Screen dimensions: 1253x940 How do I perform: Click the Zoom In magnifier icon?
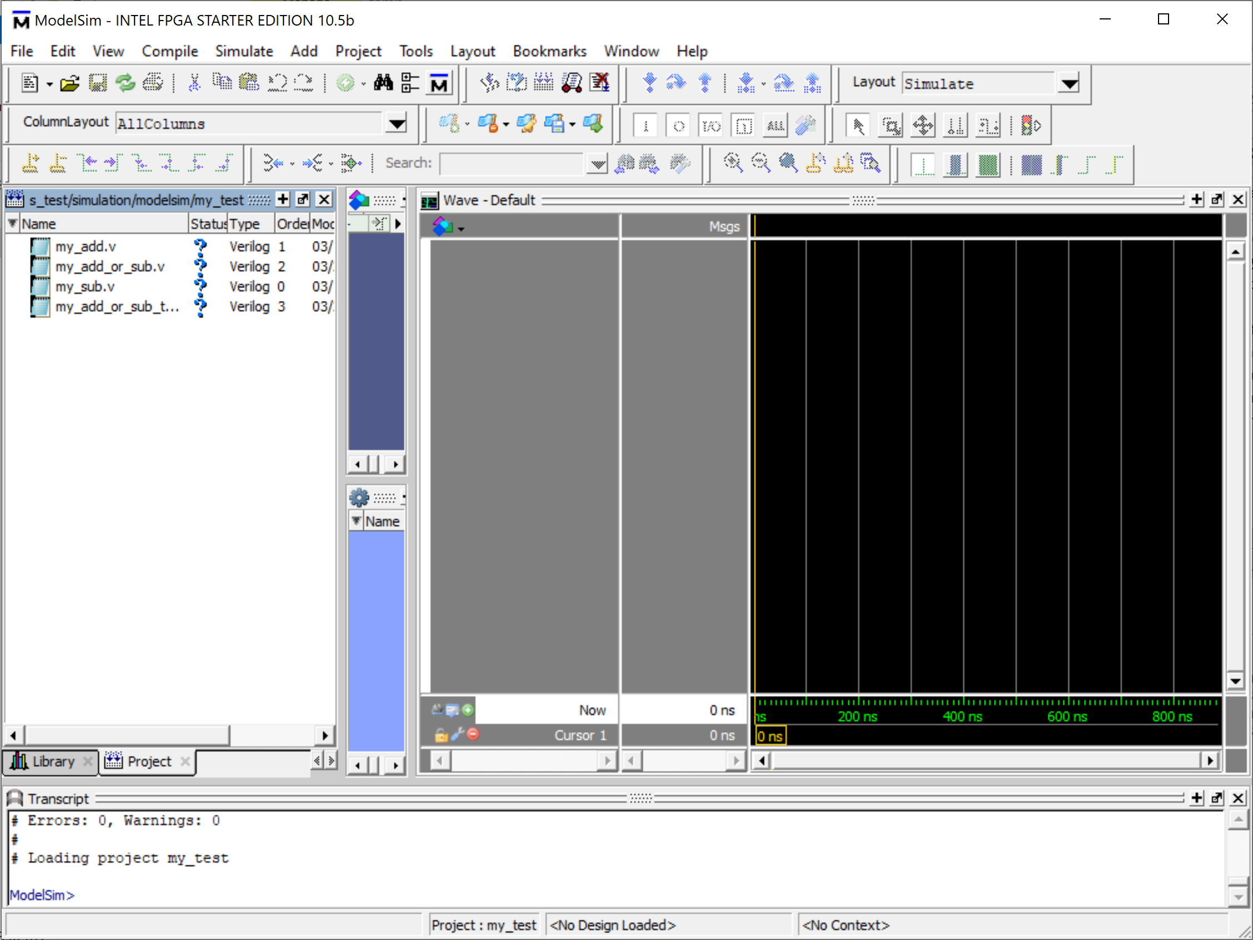pyautogui.click(x=732, y=164)
